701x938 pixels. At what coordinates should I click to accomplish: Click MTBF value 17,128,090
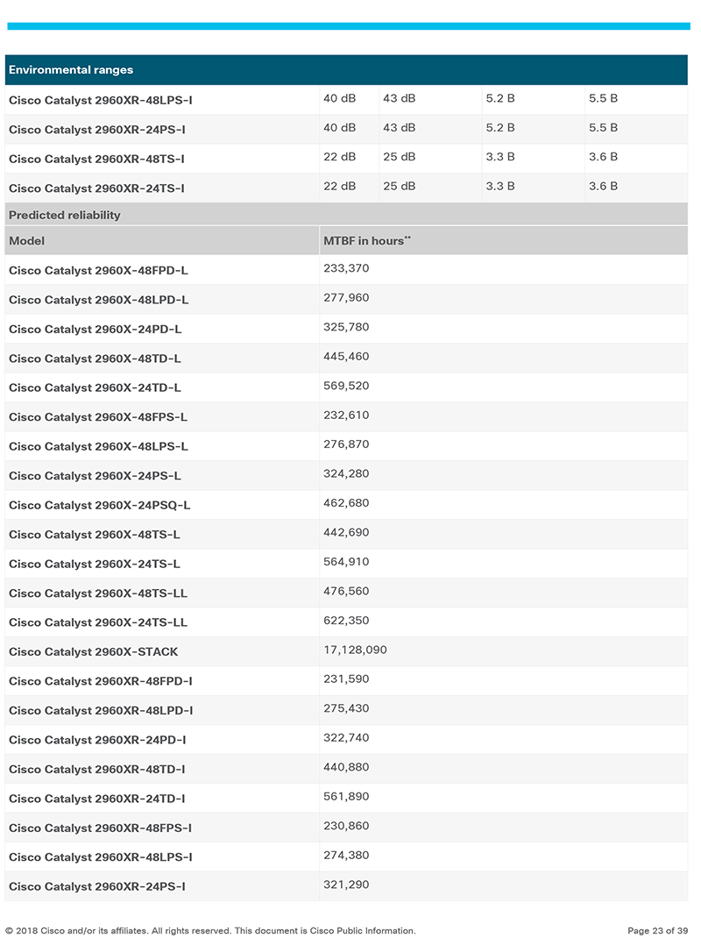coord(355,650)
